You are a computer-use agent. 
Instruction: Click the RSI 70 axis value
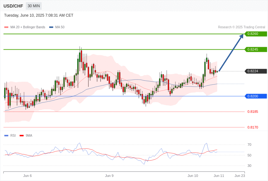click(x=249, y=145)
